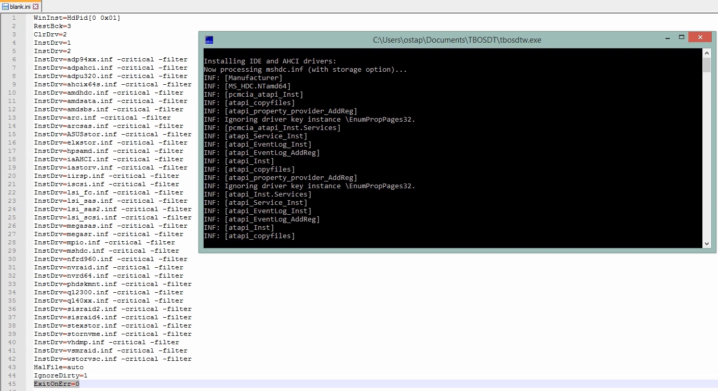
Task: Click console line "INF: [Manufacturer]"
Action: pyautogui.click(x=243, y=78)
